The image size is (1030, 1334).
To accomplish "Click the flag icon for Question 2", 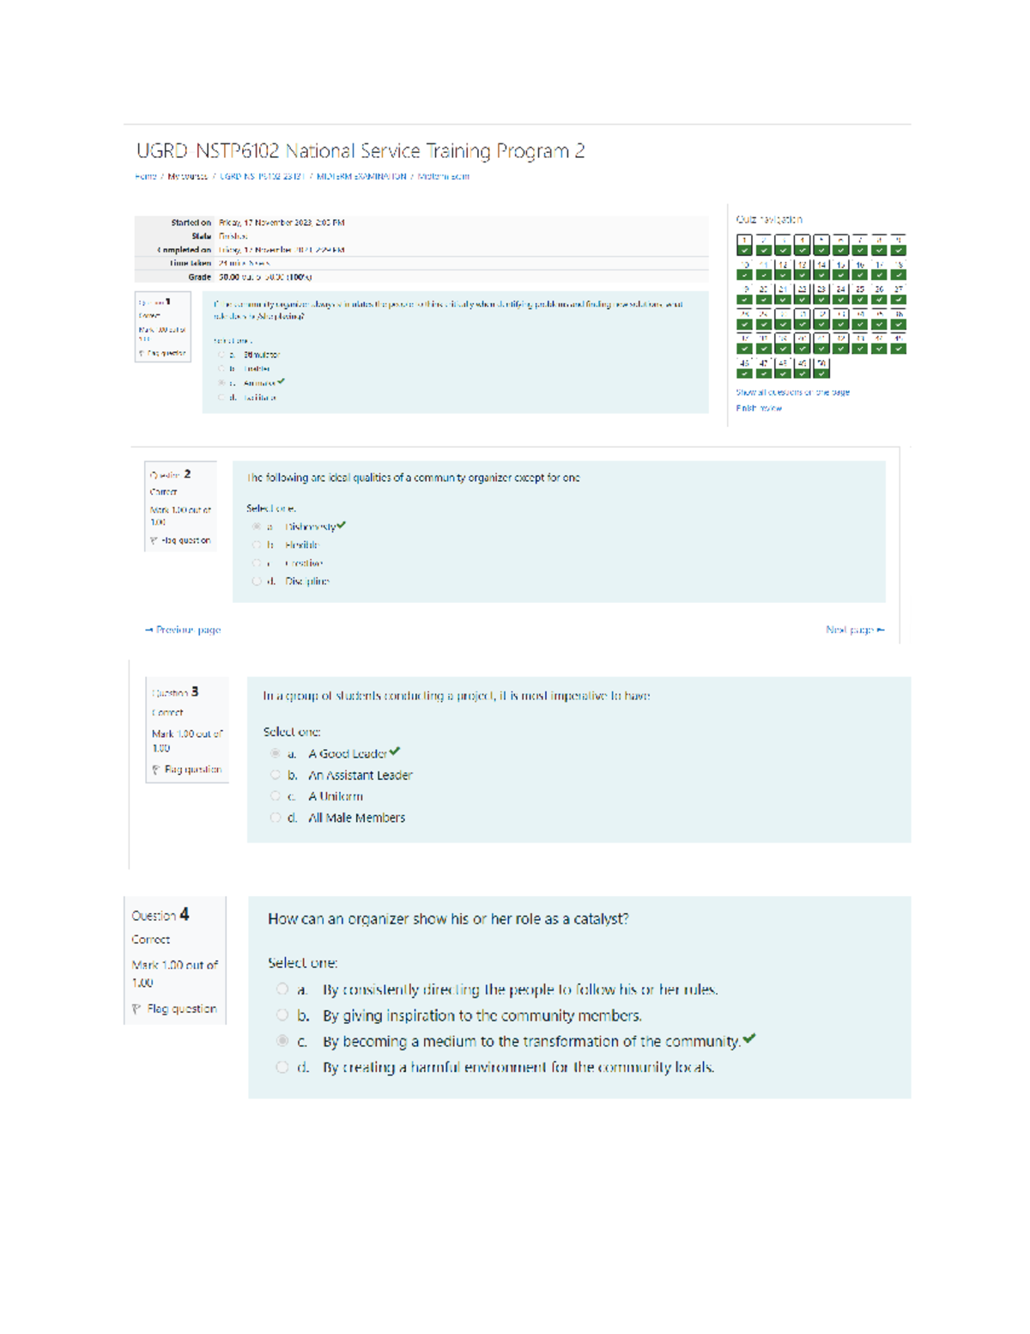I will click(x=154, y=541).
